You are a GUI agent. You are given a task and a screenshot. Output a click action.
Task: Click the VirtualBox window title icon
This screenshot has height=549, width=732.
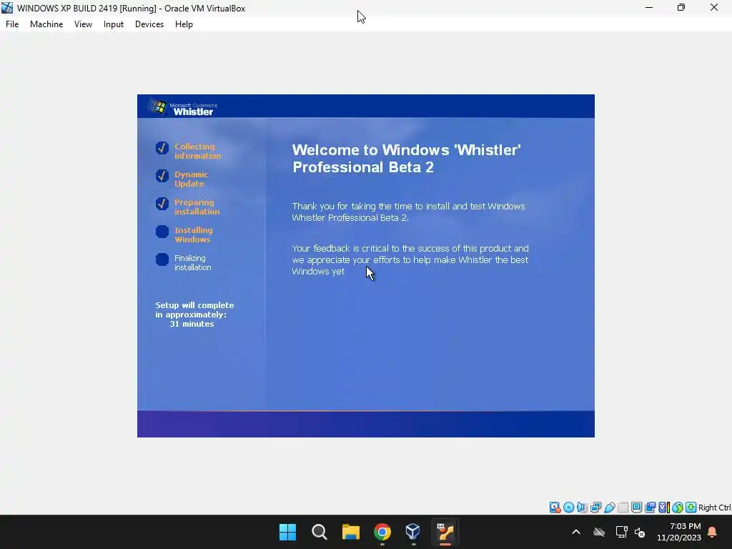tap(7, 8)
